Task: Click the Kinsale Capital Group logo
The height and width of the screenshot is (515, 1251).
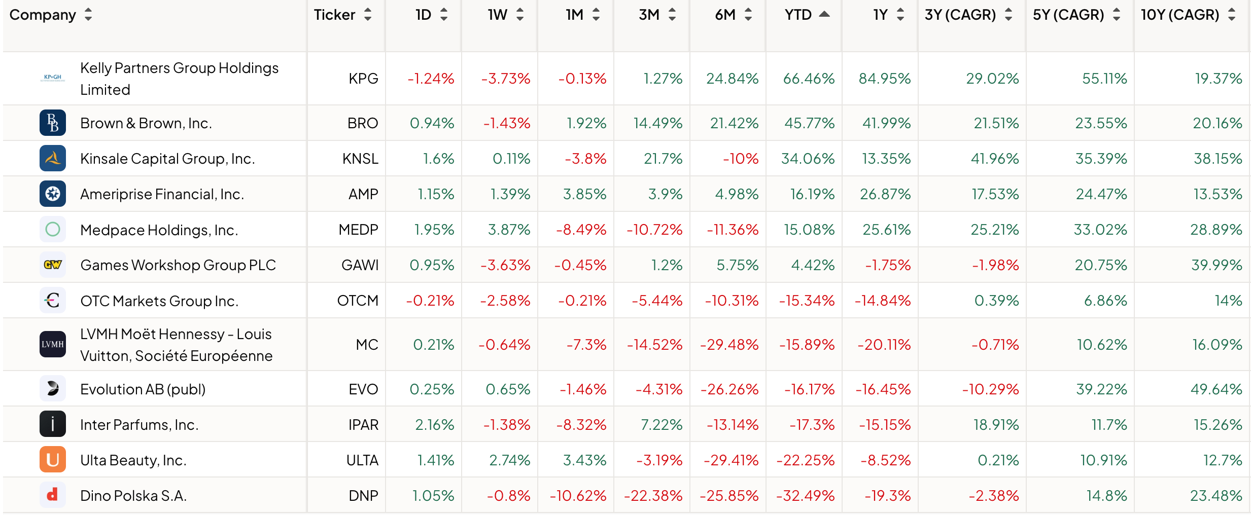Action: pyautogui.click(x=52, y=158)
